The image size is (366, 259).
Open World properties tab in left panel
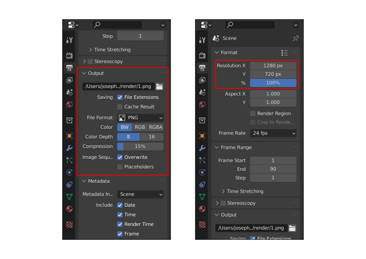tap(69, 104)
